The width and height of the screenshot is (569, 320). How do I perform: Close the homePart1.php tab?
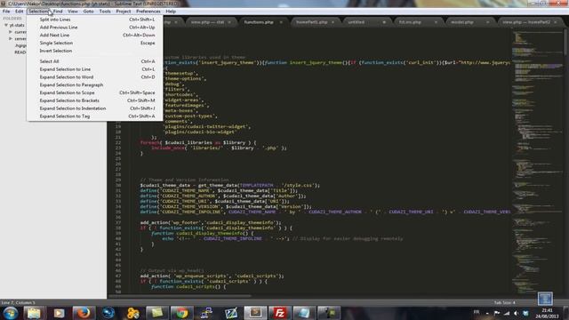pyautogui.click(x=333, y=22)
